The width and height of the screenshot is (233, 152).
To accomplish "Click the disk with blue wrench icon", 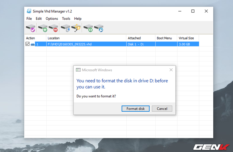I will [99, 28].
